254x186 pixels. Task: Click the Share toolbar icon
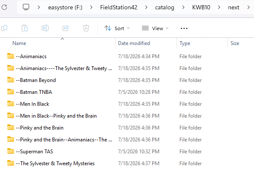66,28
